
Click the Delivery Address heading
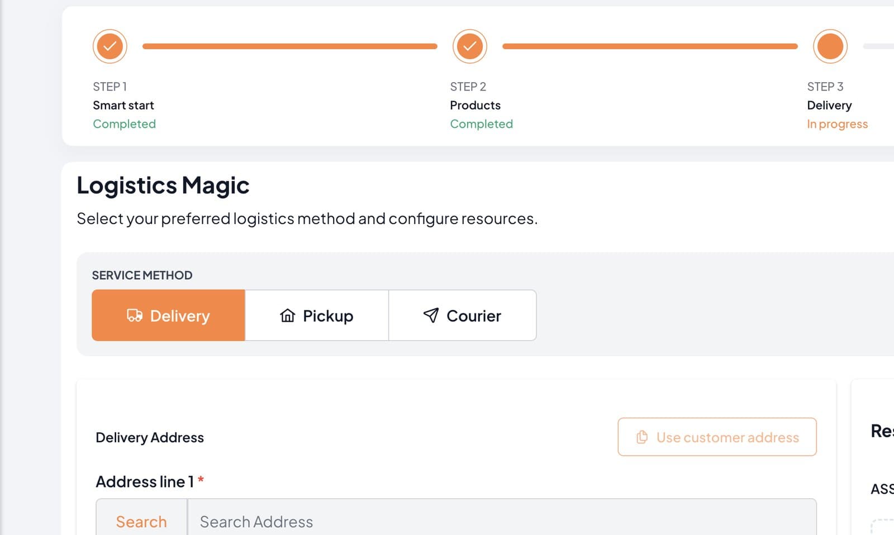150,437
